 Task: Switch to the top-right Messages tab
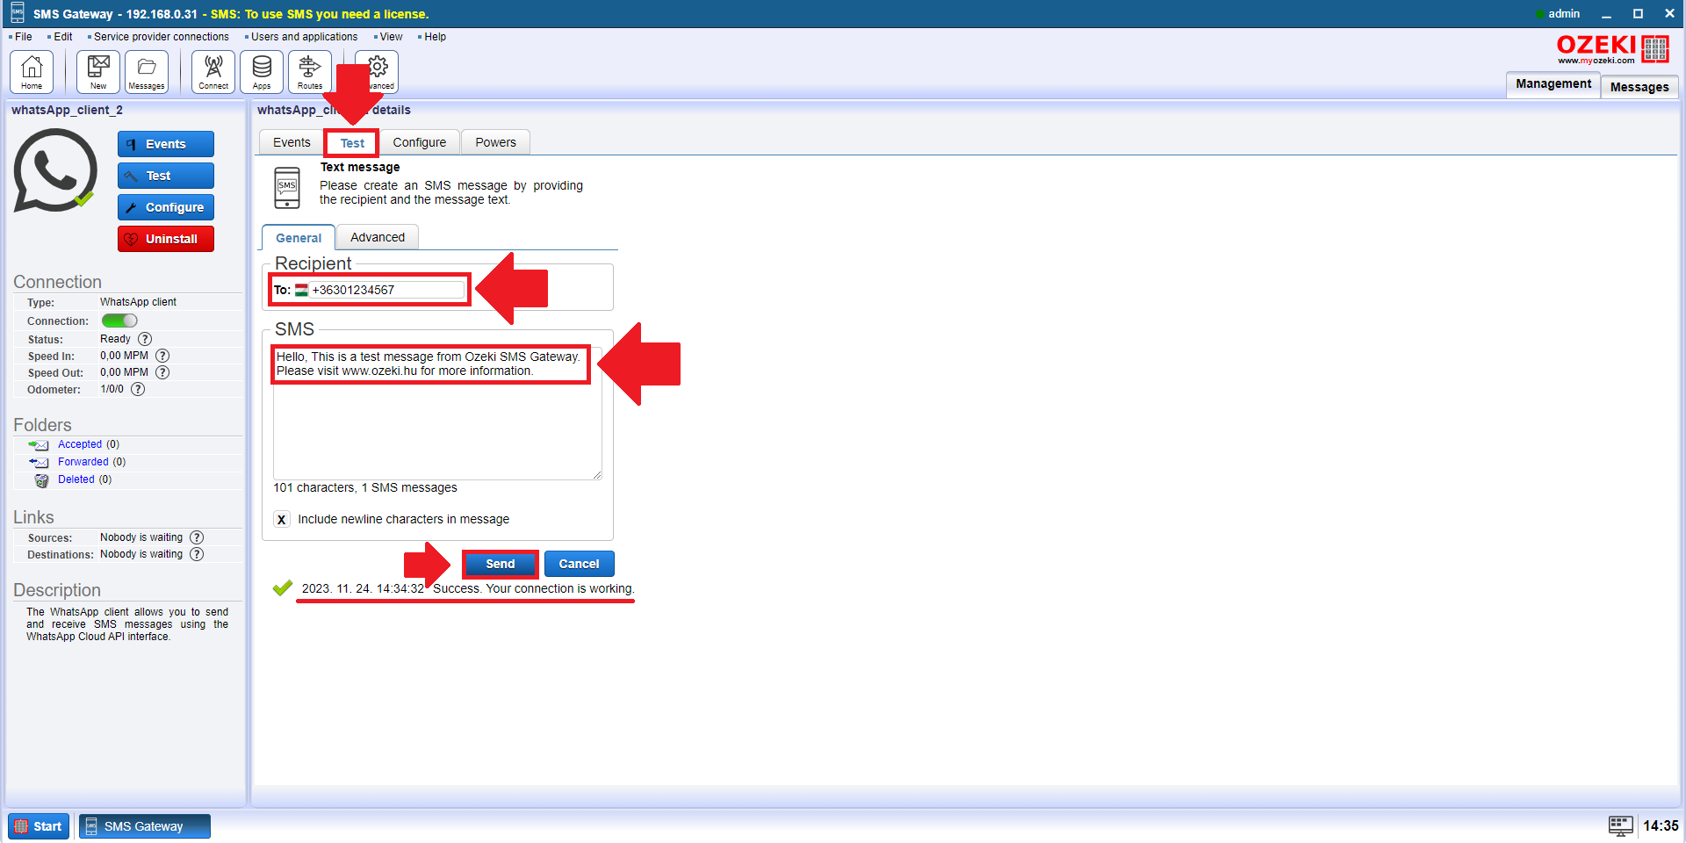(x=1639, y=87)
